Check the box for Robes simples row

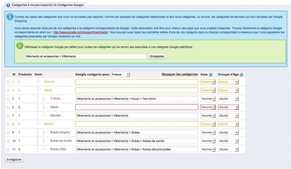(x=8, y=133)
